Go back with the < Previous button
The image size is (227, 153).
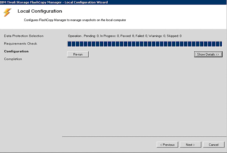tap(167, 145)
